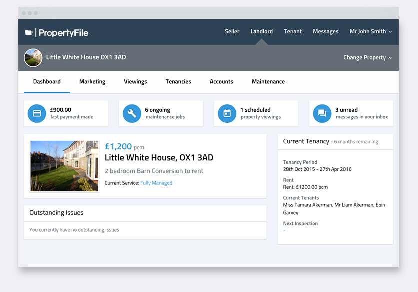Open Messages in the top navigation
Screen dimensions: 418x292
tap(325, 32)
